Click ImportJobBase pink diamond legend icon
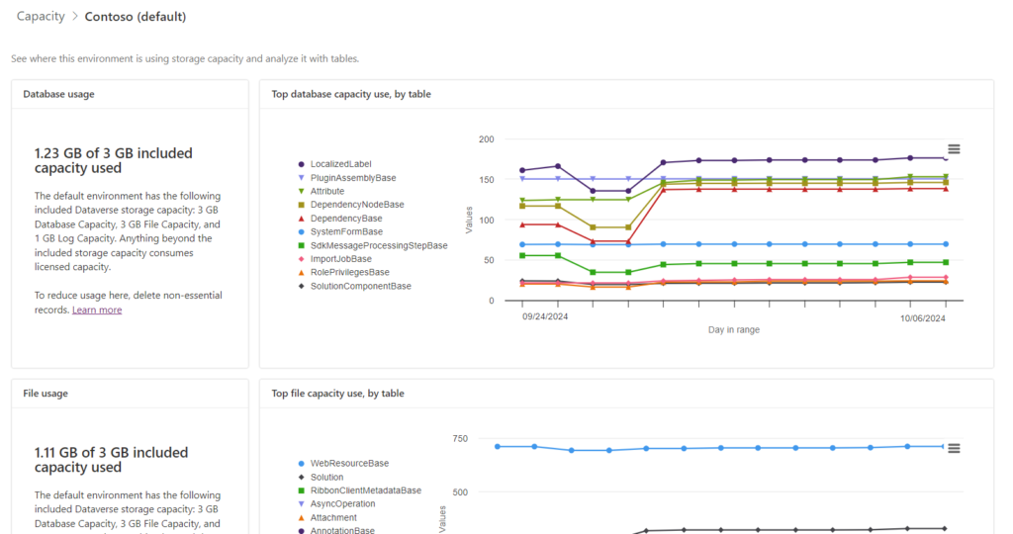The image size is (1013, 534). tap(301, 259)
